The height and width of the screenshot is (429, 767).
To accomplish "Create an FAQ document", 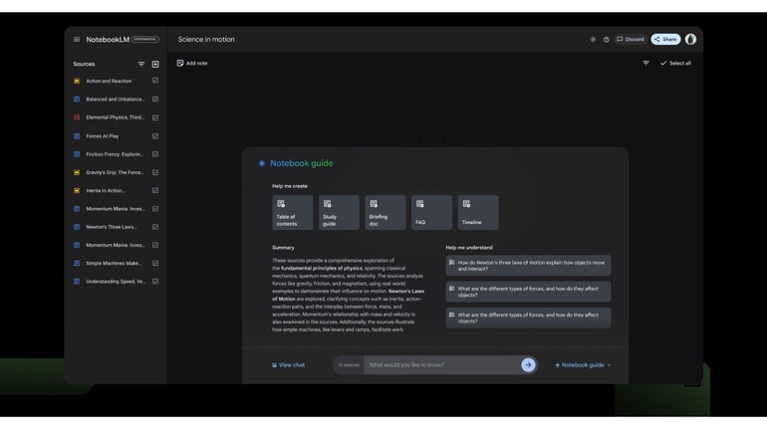I will 431,213.
